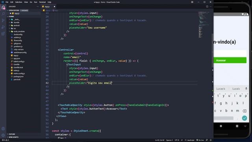Tap the green Acessar button in emulator
The height and width of the screenshot is (142, 252).
230,60
